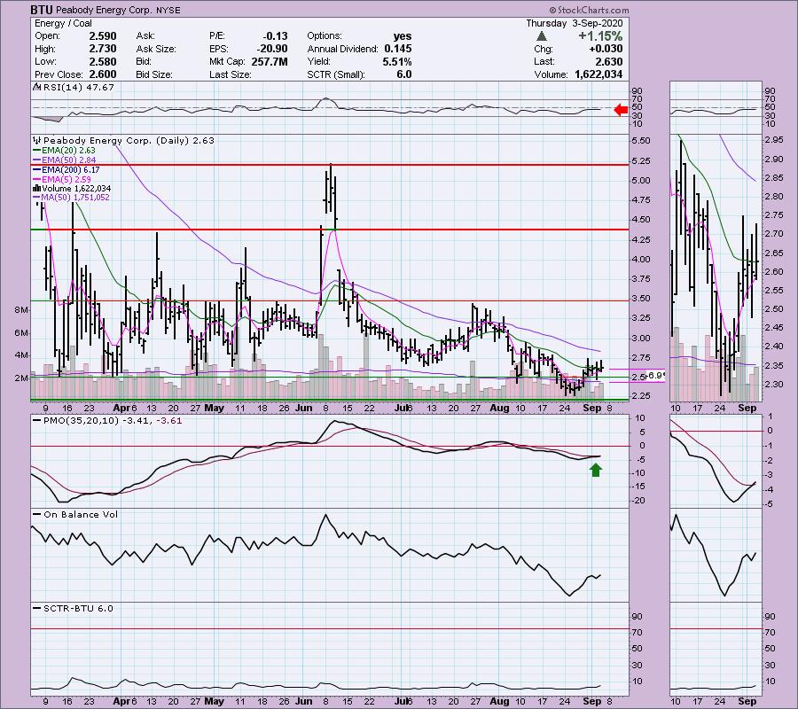This screenshot has height=709, width=798.
Task: Click the Energy / Coal sector label
Action: [63, 23]
